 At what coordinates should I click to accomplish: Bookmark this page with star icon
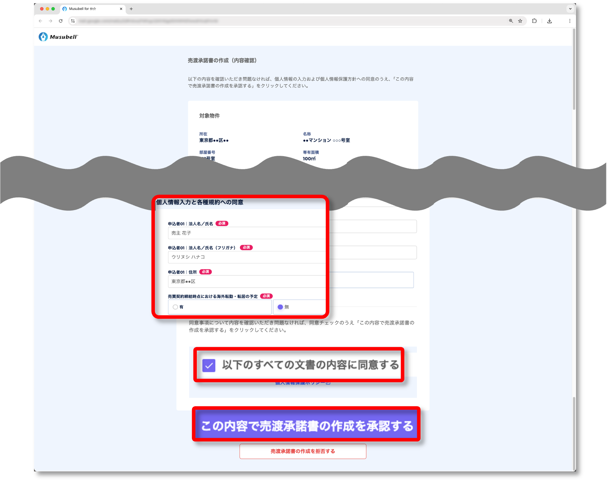[520, 21]
